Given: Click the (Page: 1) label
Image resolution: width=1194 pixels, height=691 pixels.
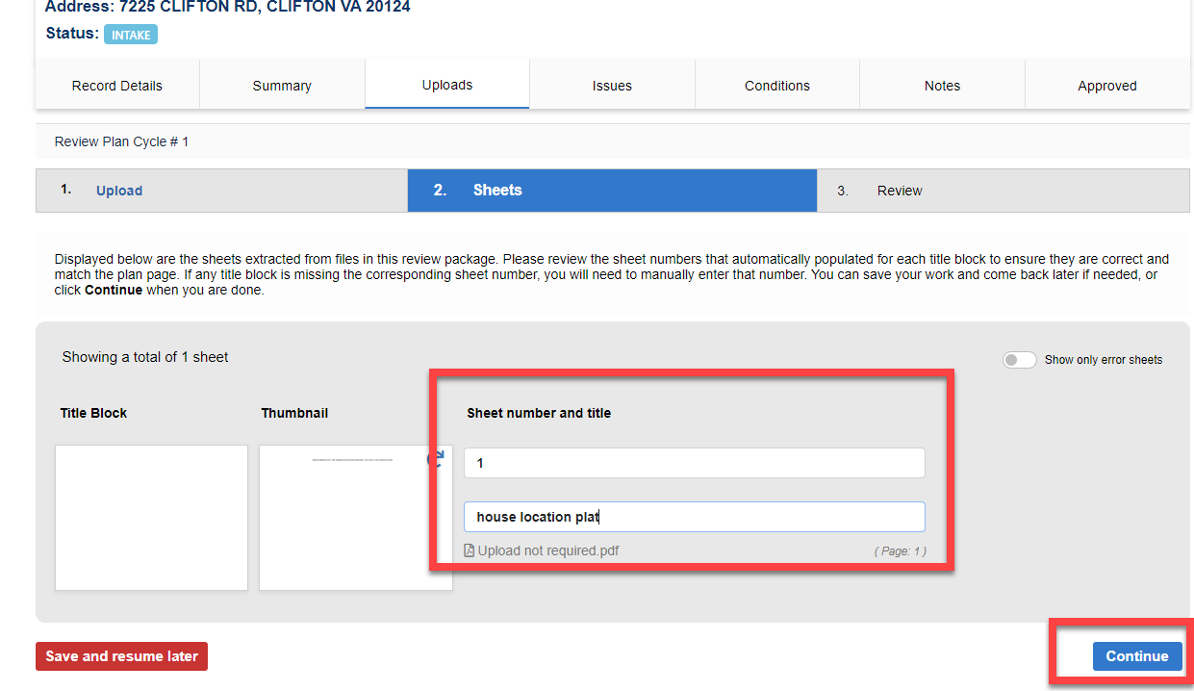Looking at the screenshot, I should tap(900, 552).
